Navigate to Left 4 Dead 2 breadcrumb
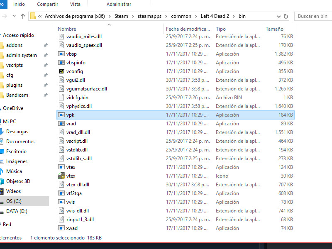The width and height of the screenshot is (332, 249). tap(215, 16)
